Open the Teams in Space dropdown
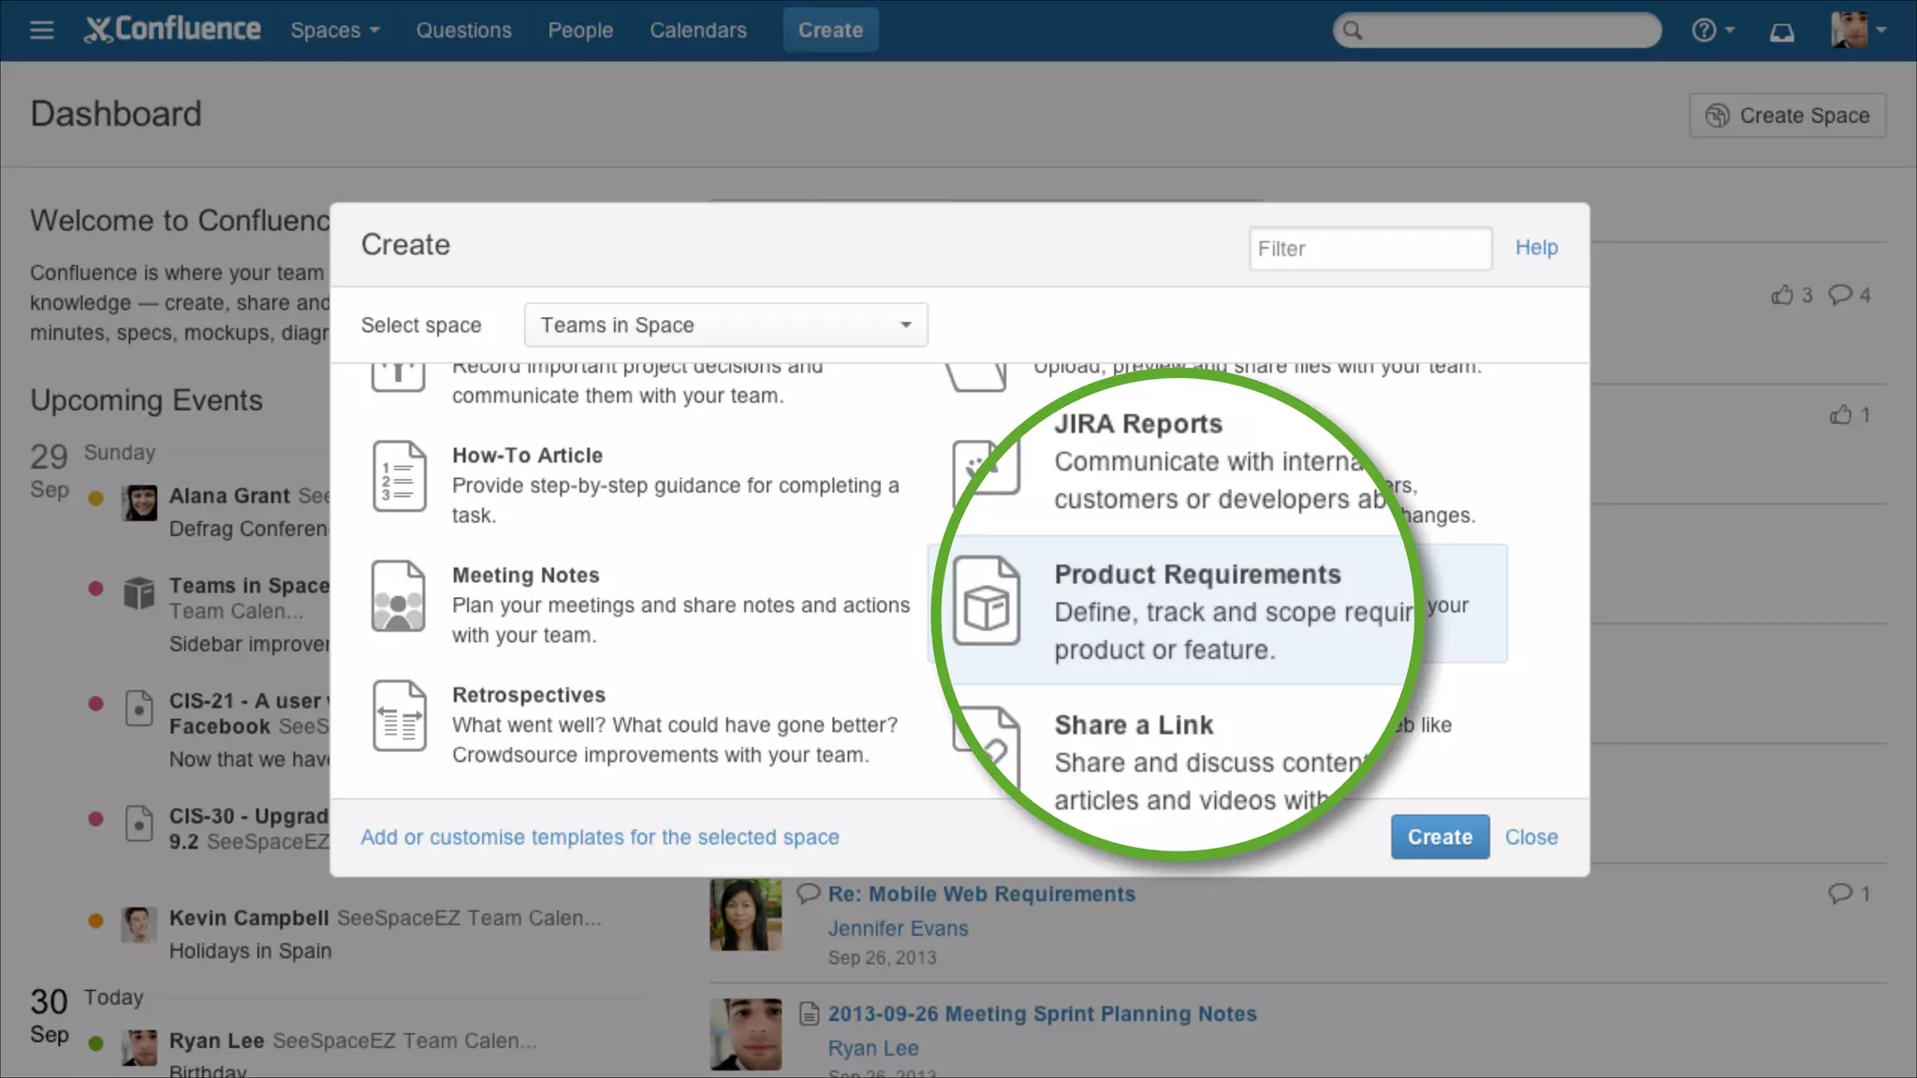Image resolution: width=1917 pixels, height=1078 pixels. tap(725, 325)
